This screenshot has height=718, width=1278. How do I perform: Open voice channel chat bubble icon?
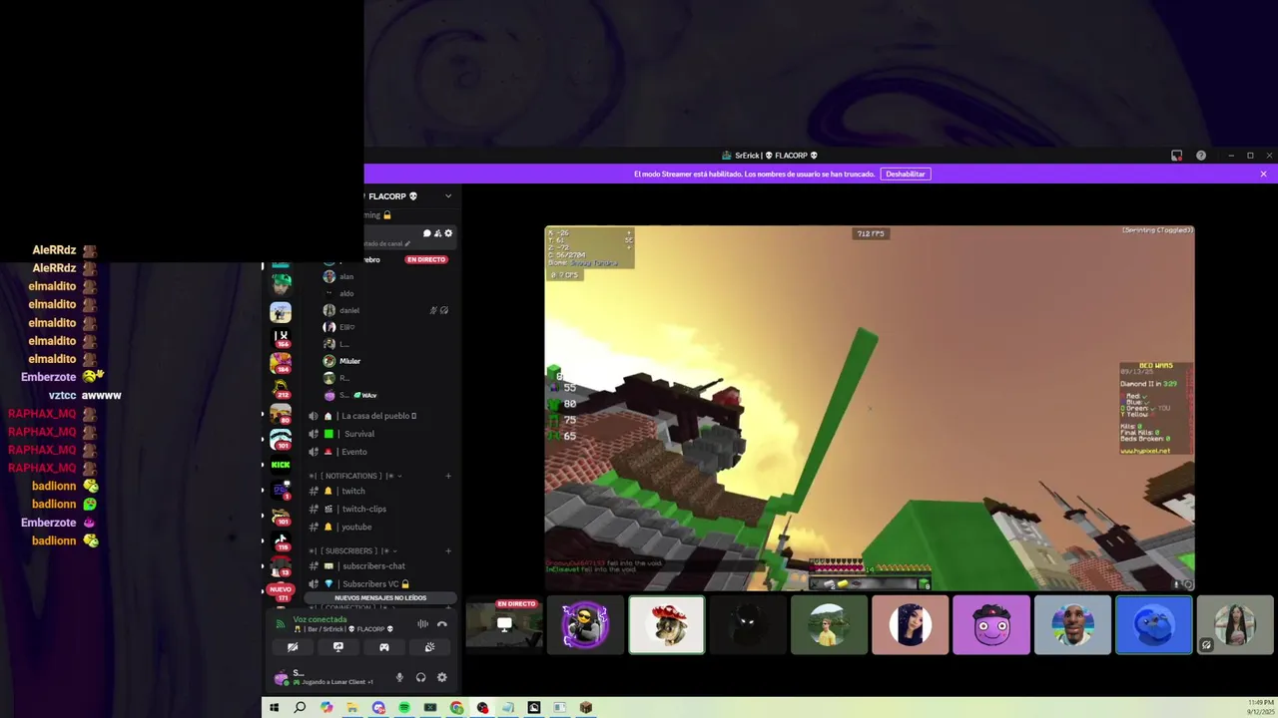pyautogui.click(x=427, y=233)
